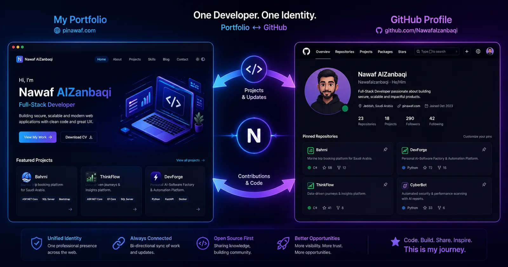Screen dimensions: 508x267
Task: Click the Python language dot on CyberBot
Action: tap(404, 208)
